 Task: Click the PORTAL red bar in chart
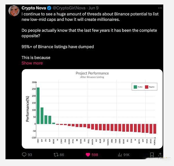pos(155,129)
